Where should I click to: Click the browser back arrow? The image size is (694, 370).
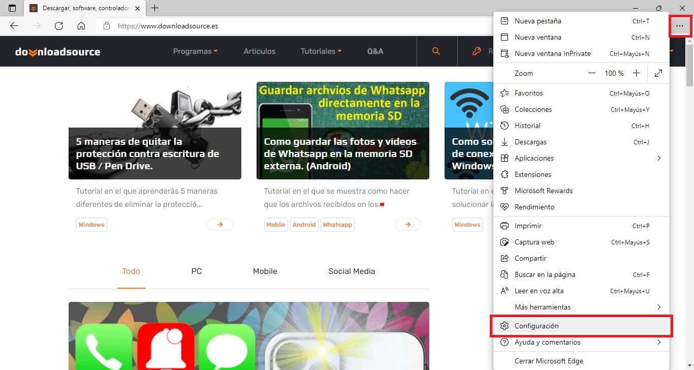coord(14,26)
